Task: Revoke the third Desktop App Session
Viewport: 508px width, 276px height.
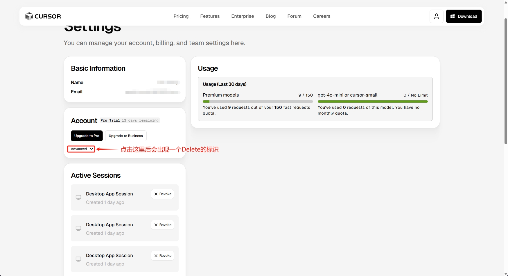Action: (162, 256)
